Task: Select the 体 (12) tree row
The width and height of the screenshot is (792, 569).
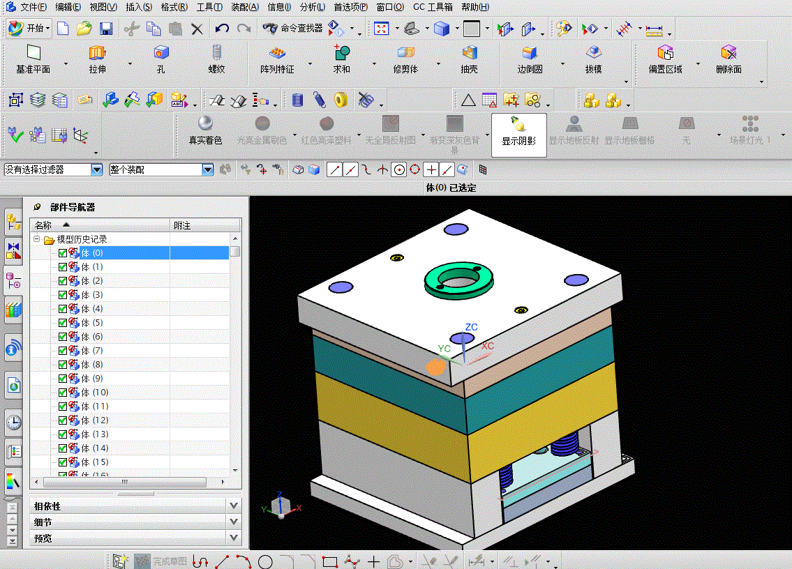Action: [130, 420]
